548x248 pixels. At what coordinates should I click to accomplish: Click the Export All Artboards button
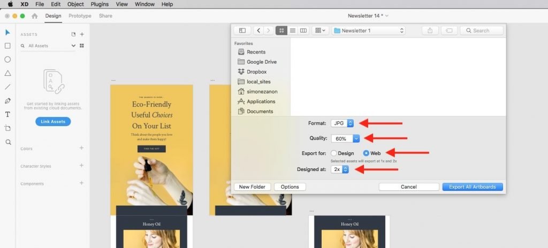pos(472,187)
